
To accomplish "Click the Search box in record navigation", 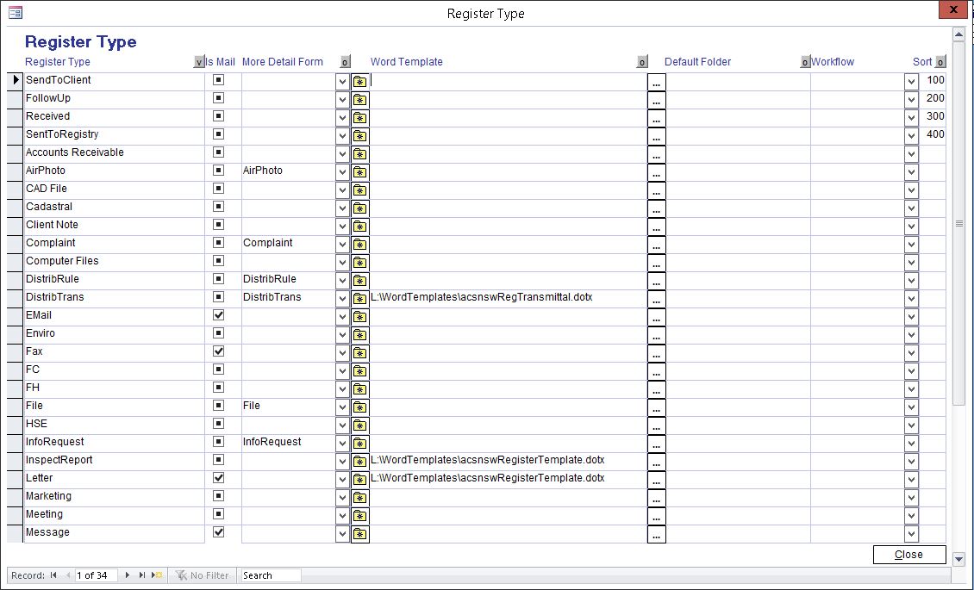I will [x=271, y=575].
